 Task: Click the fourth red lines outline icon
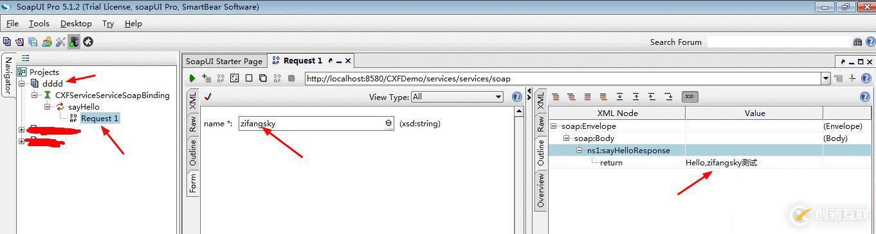pyautogui.click(x=604, y=97)
